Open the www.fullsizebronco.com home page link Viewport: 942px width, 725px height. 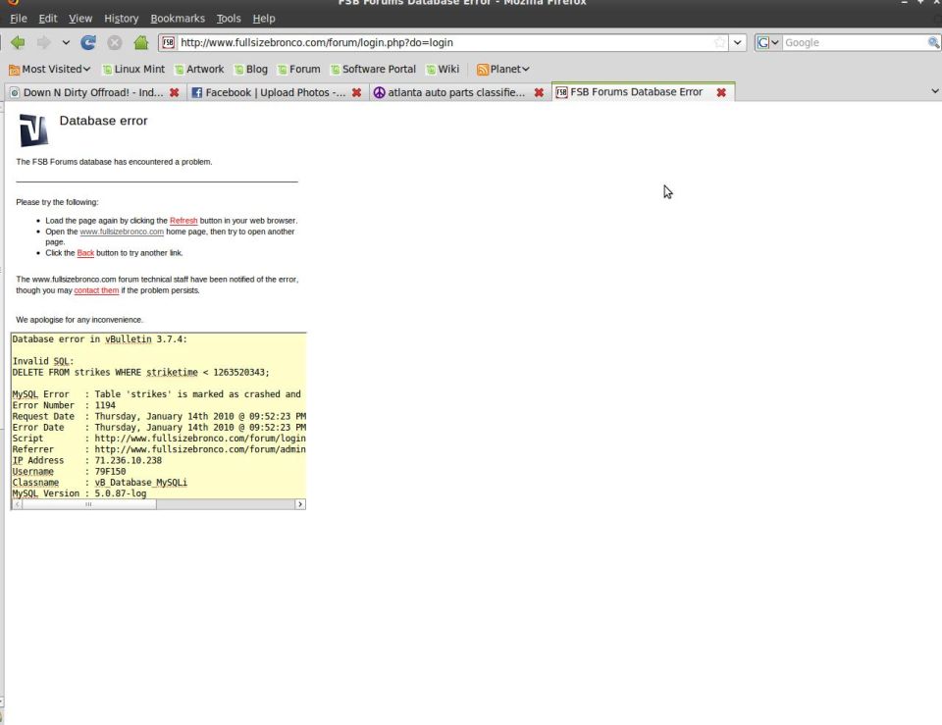click(122, 232)
